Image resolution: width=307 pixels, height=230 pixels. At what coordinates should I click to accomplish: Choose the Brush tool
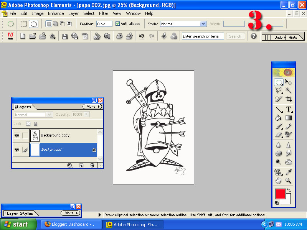pyautogui.click(x=279, y=127)
